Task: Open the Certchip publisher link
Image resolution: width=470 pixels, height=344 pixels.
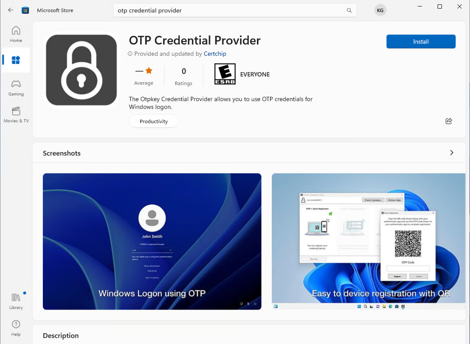Action: point(215,54)
